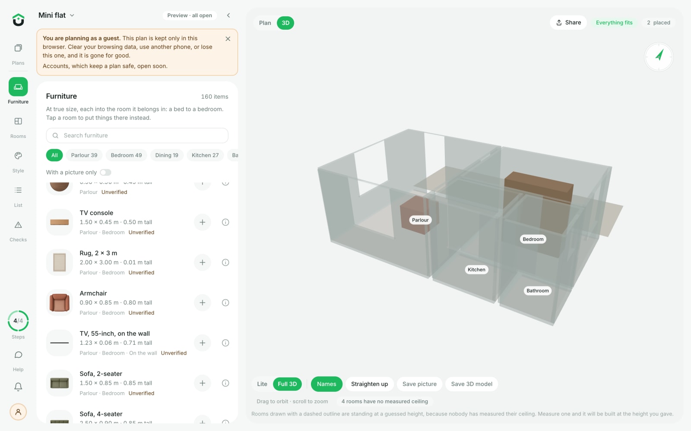Switch to Full 3D rendering mode
691x431 pixels.
click(287, 384)
